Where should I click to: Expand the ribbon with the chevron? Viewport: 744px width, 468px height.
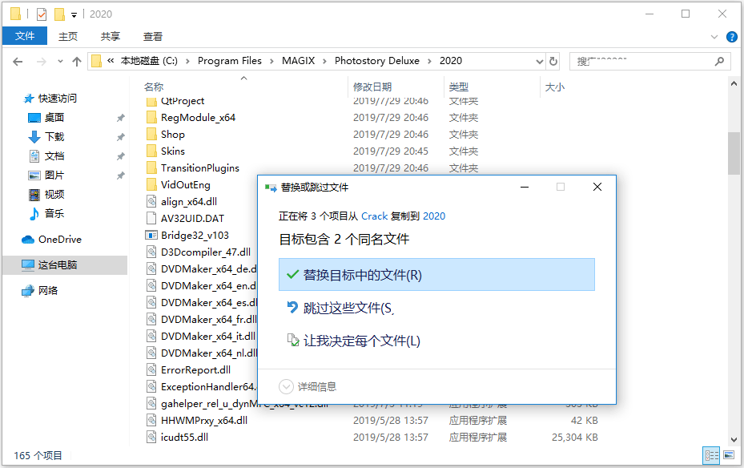[x=714, y=37]
